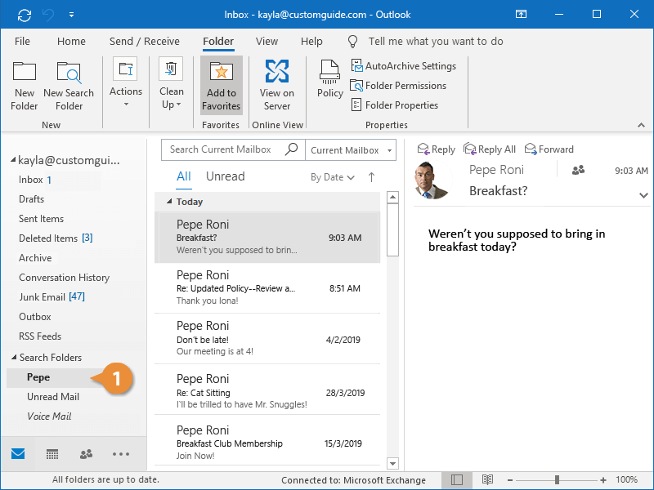Collapse the kayla@customguide account tree
The height and width of the screenshot is (490, 654).
13,159
